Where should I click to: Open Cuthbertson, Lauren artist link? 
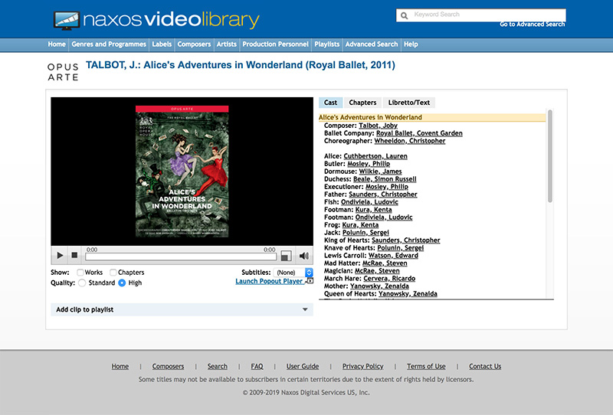(x=375, y=156)
